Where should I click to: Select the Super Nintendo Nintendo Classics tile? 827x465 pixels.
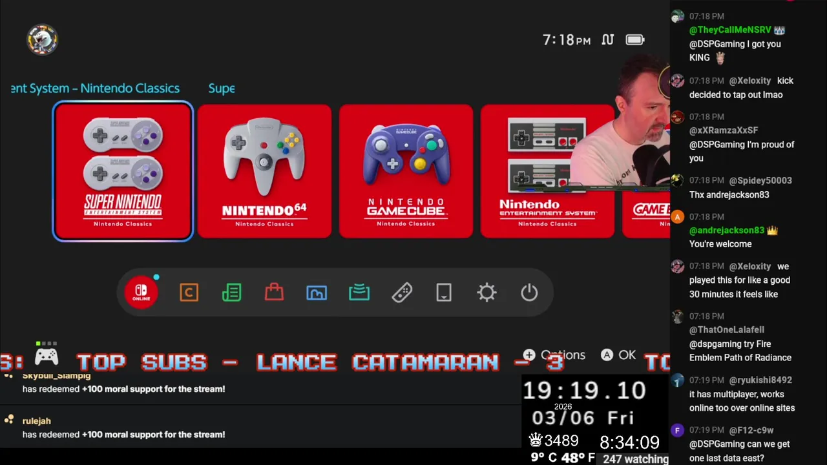123,172
